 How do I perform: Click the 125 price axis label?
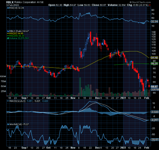pos(154,39)
